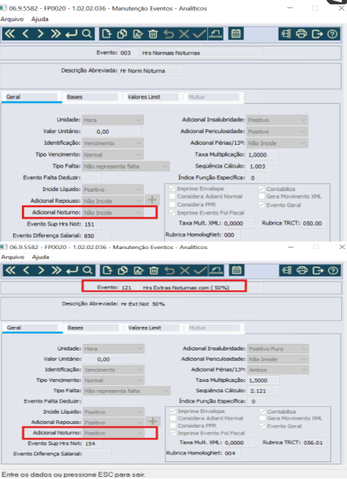Click eSocial icon in Evento 003 window toolbar

coord(215,34)
